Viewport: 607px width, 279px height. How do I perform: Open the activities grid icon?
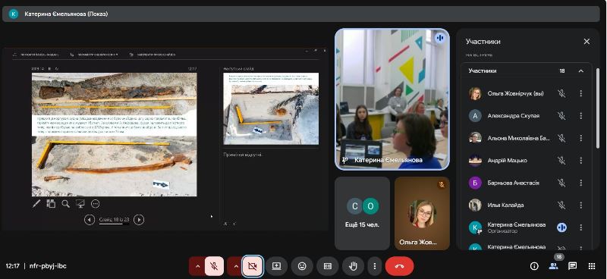point(592,266)
